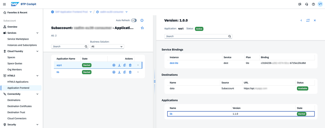Collapse the Cloud Foundry section
The width and height of the screenshot is (325, 128).
pos(37,51)
